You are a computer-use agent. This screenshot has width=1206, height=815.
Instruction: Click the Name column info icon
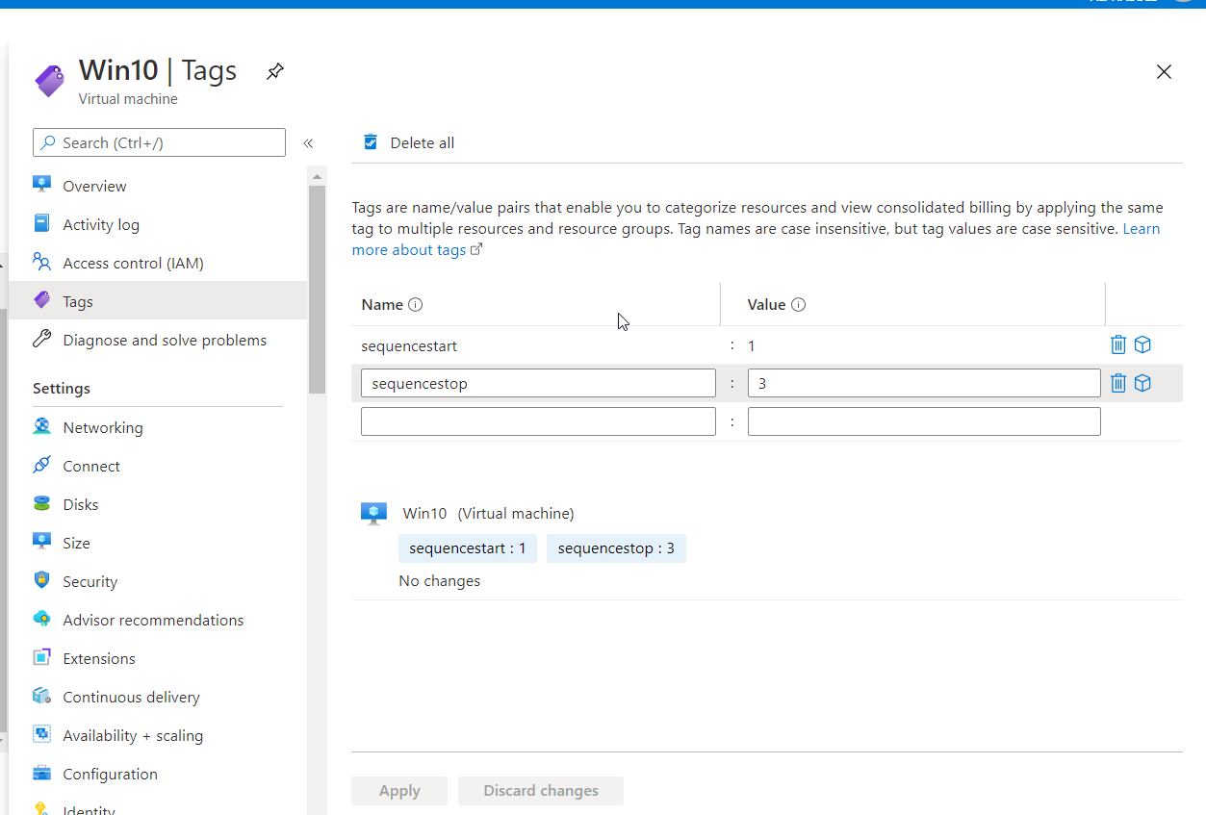pos(416,305)
